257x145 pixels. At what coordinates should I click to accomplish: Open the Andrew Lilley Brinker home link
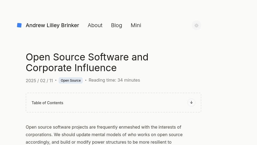click(52, 25)
